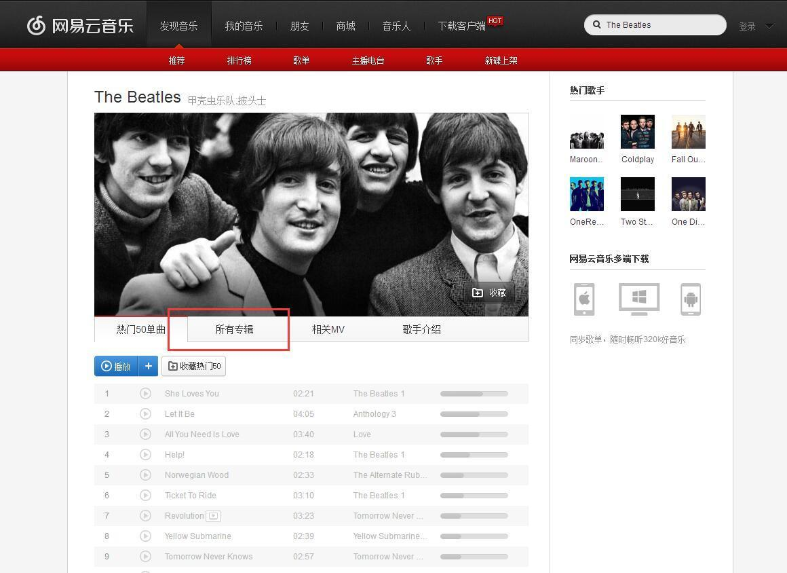
Task: Select the 歌单 sub-navigation item
Action: pos(301,60)
